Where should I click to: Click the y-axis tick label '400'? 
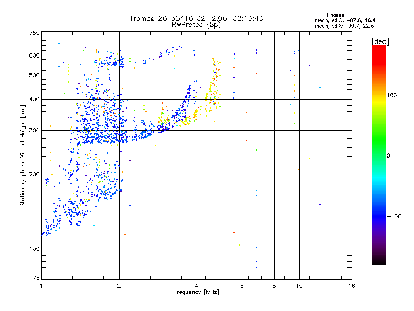pyautogui.click(x=34, y=99)
